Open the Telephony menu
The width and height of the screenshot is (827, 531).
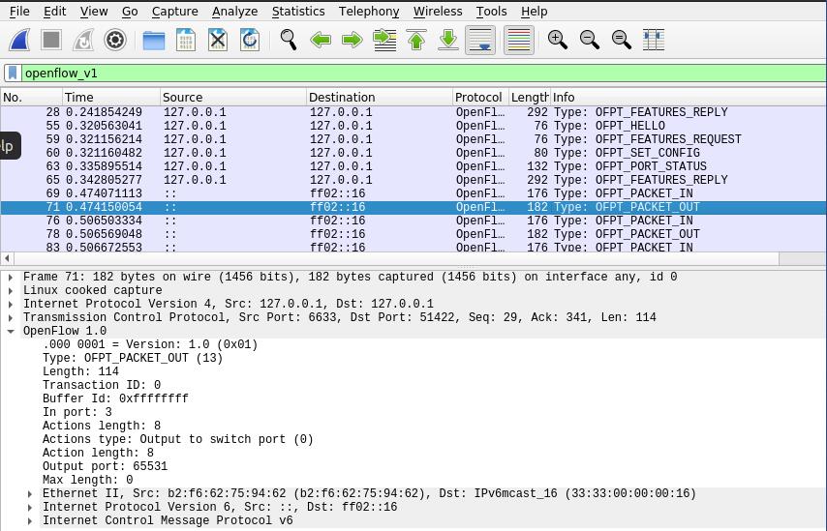(369, 11)
